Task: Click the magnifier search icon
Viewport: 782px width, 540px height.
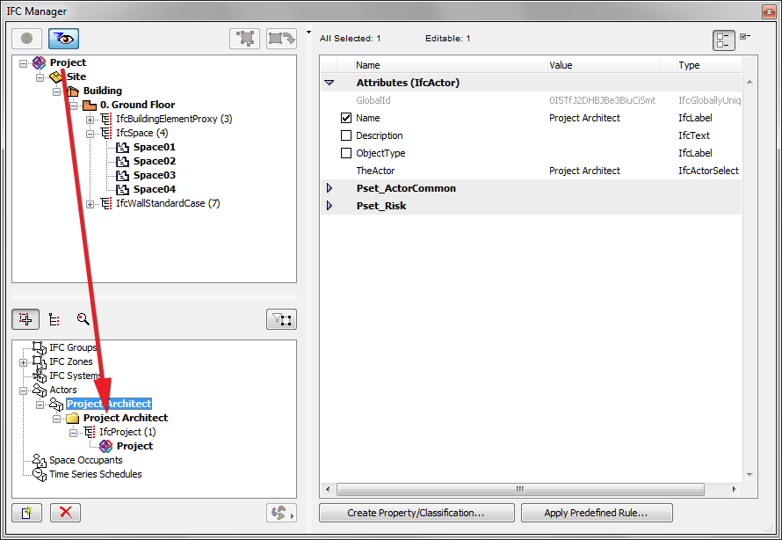Action: [x=83, y=319]
